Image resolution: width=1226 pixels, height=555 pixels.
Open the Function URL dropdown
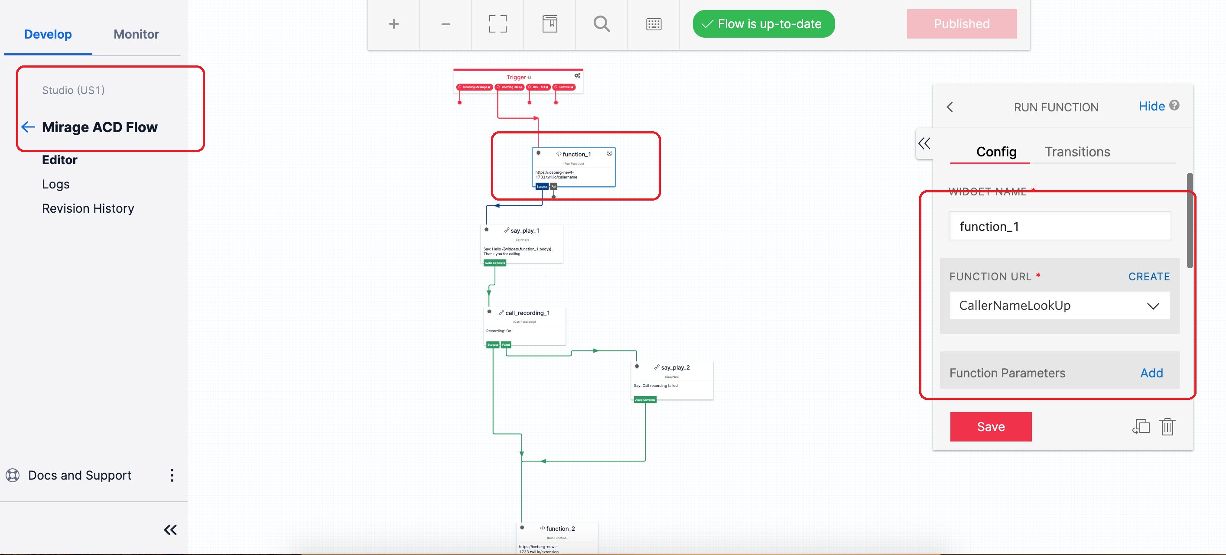(1060, 305)
